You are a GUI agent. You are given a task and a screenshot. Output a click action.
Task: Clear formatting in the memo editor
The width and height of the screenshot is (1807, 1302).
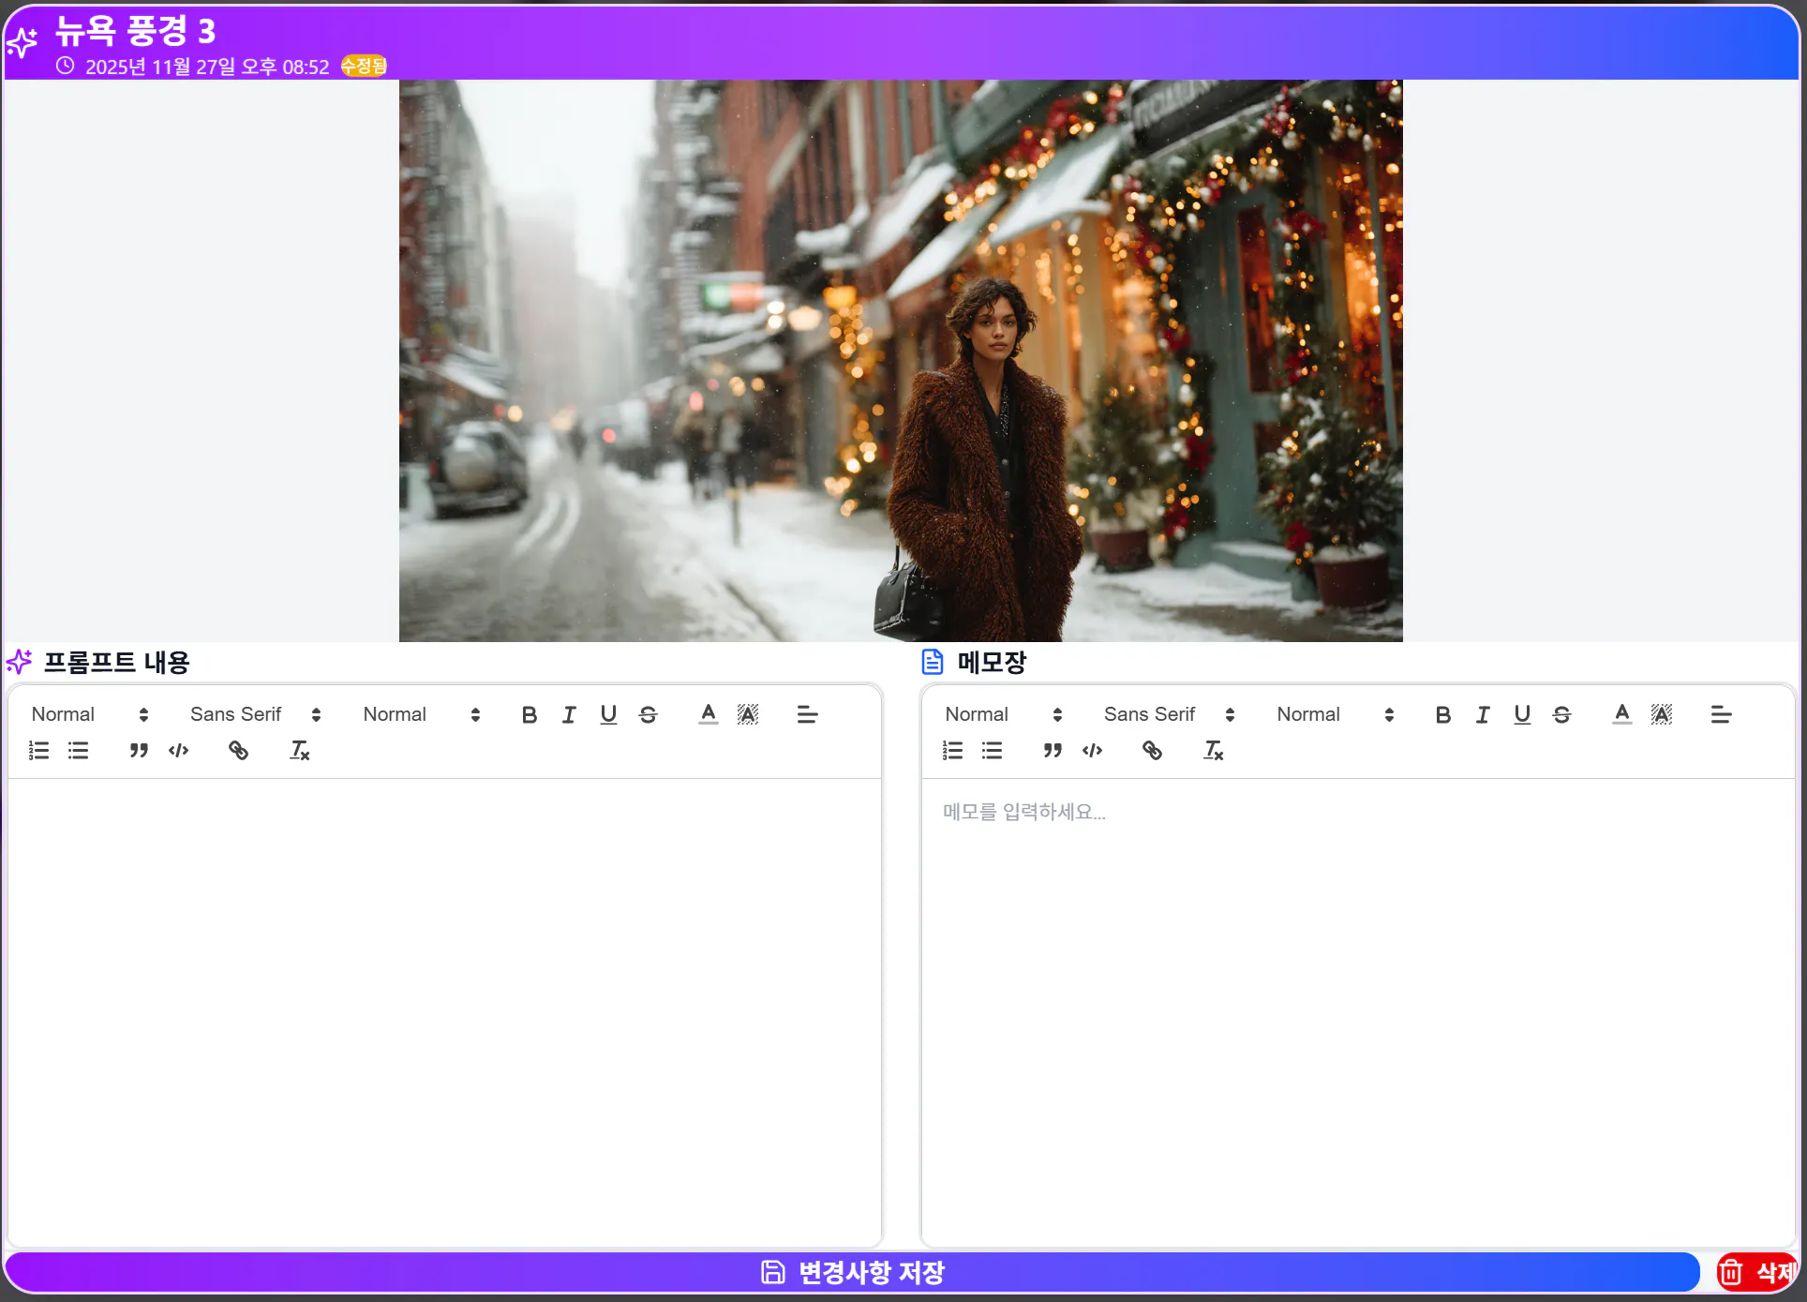(1213, 751)
